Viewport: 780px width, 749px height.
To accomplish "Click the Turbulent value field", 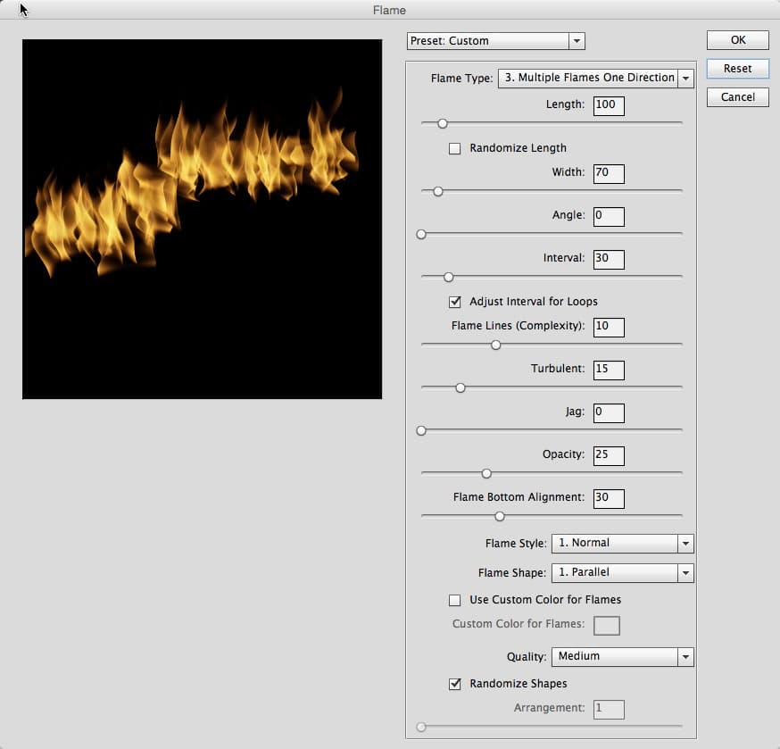I will coord(609,370).
